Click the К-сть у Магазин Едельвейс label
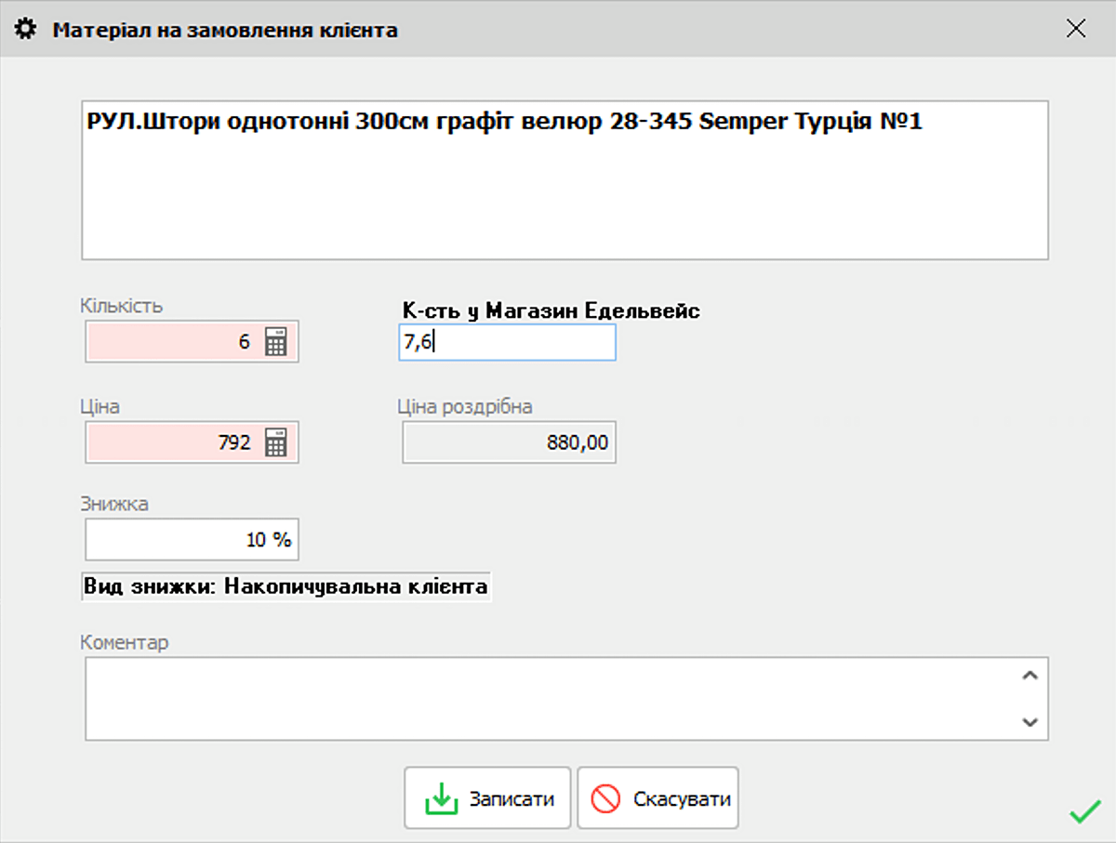The height and width of the screenshot is (843, 1116). pos(551,311)
